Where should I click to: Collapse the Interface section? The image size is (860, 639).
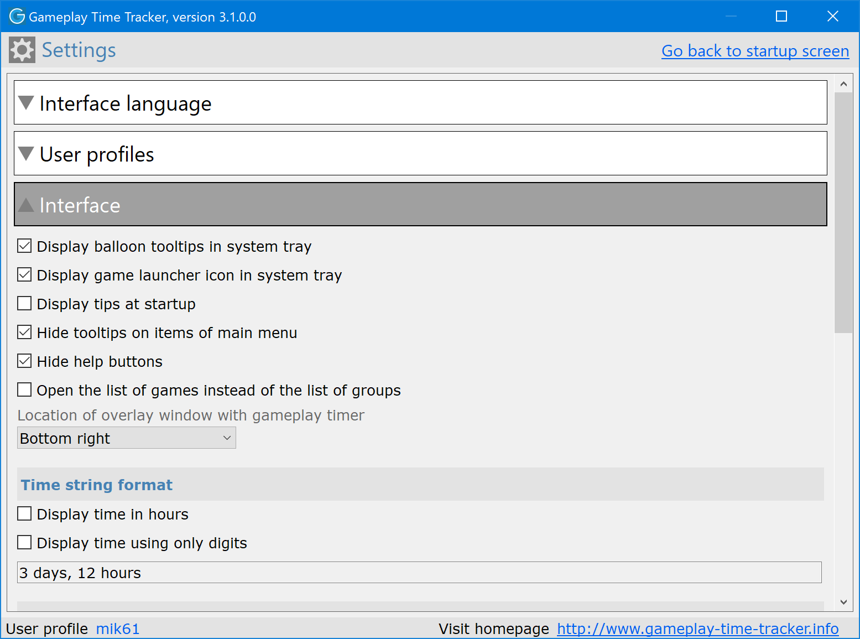click(x=420, y=205)
